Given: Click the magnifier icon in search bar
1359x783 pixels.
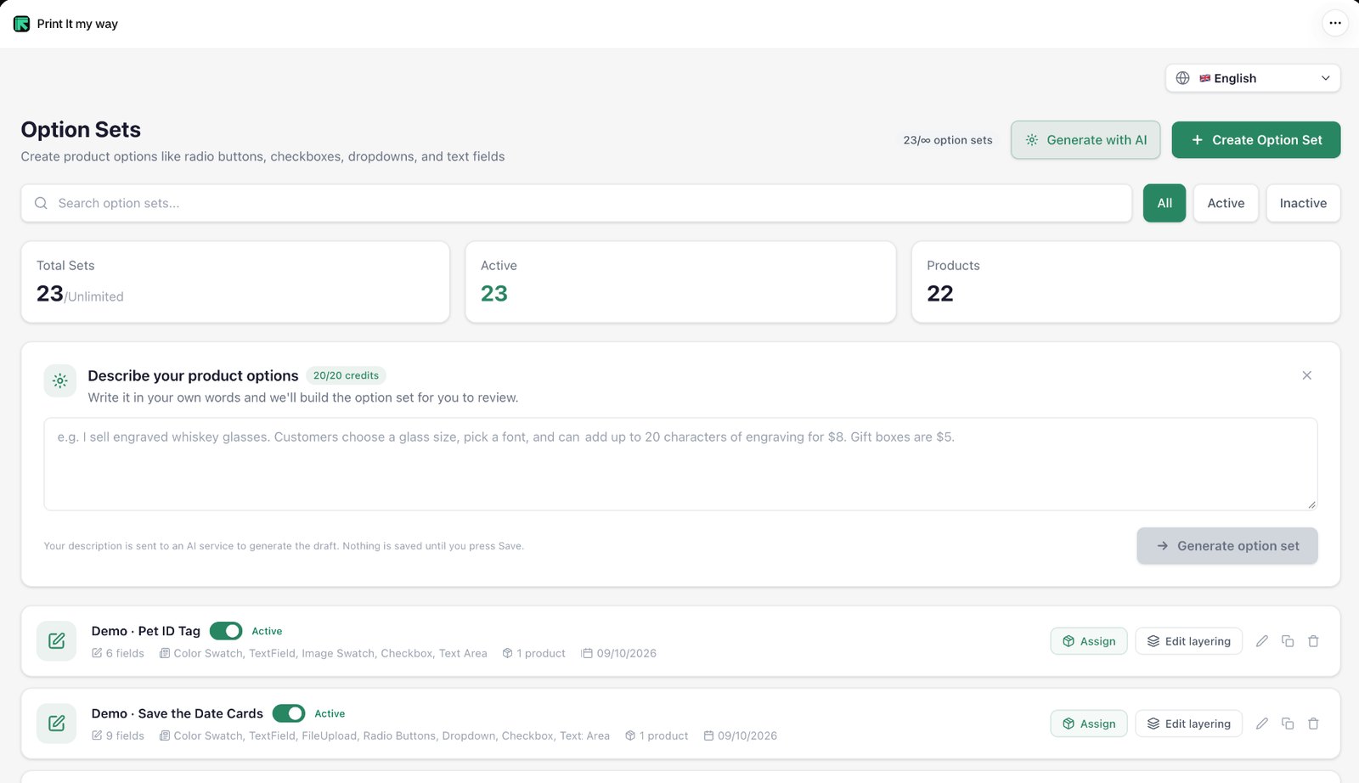Looking at the screenshot, I should pyautogui.click(x=41, y=203).
